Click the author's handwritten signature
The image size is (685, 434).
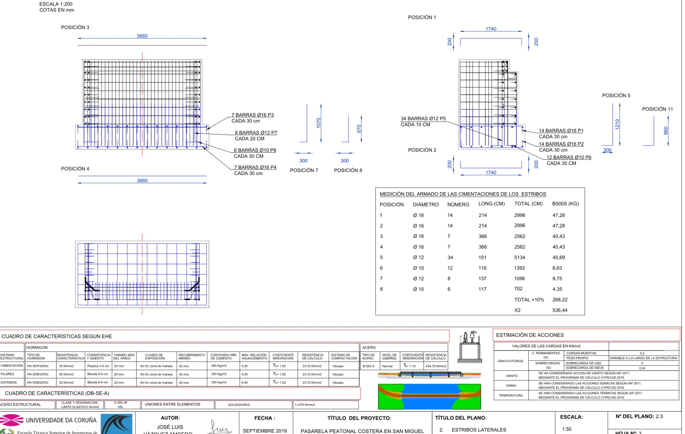220,427
